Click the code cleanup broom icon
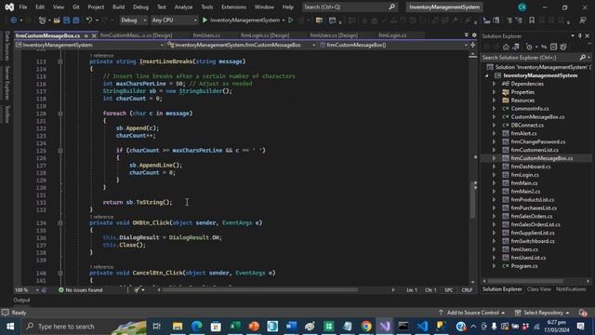Screen dimensions: 595x335 click(137, 289)
